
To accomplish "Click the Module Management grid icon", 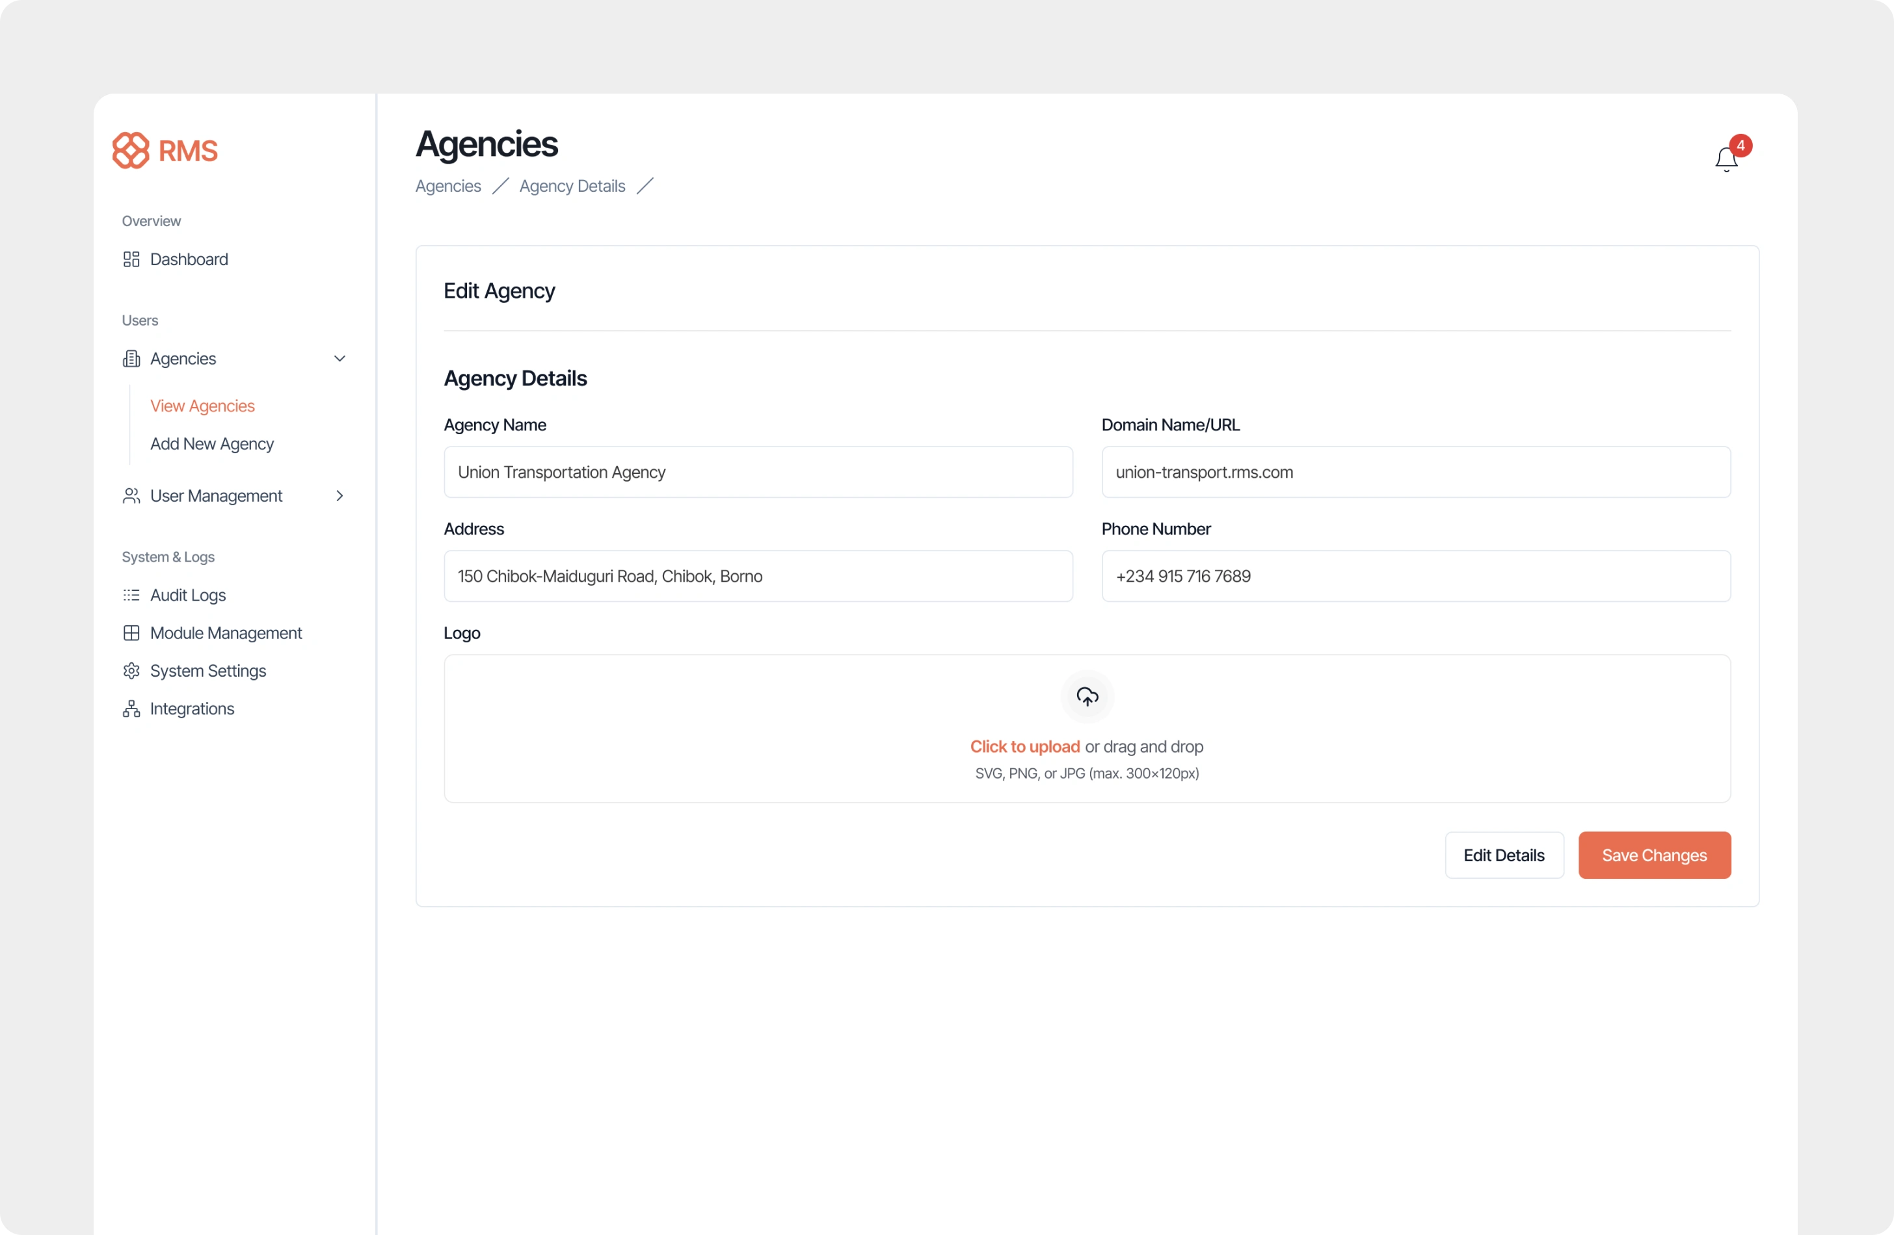I will coord(131,633).
